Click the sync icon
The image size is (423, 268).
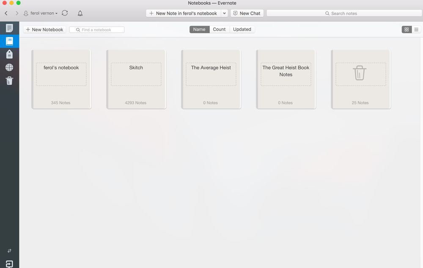pyautogui.click(x=65, y=13)
